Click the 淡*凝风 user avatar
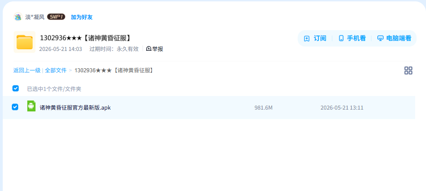This screenshot has height=191, width=426. pos(18,17)
